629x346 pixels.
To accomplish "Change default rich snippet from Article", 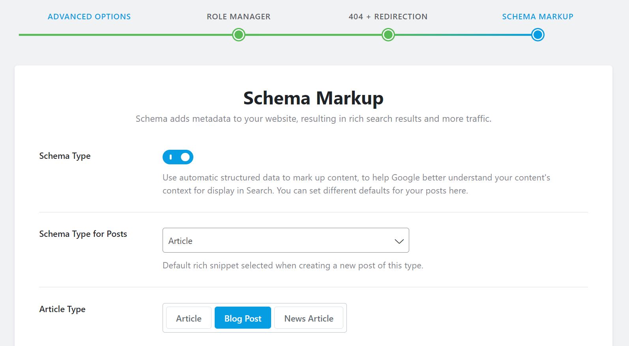I will 285,240.
